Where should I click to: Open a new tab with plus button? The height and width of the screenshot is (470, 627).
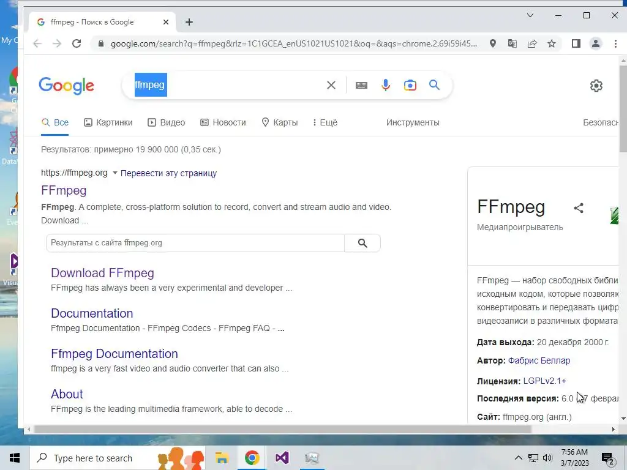point(189,22)
